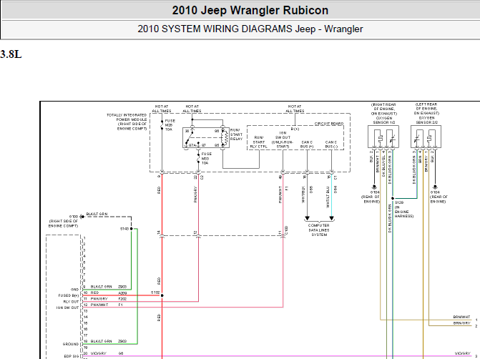The image size is (480, 359).
Task: Click the CAN C Bus (+) label
Action: pyautogui.click(x=307, y=144)
